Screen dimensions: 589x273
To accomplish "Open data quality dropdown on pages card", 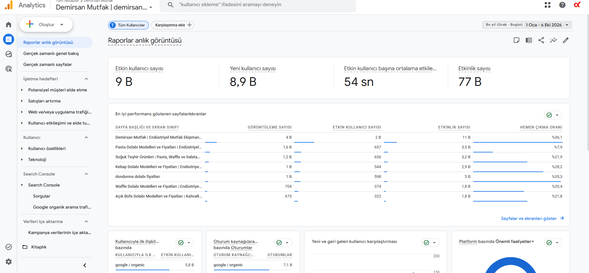I will tap(553, 115).
